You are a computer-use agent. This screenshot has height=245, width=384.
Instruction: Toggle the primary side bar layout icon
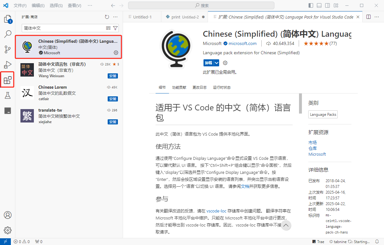pos(311,5)
